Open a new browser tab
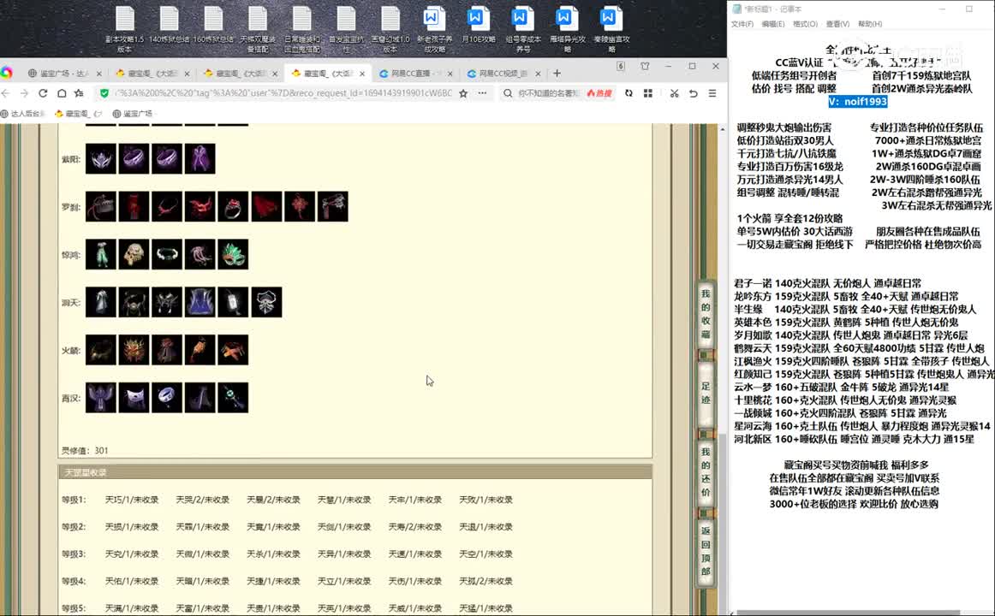This screenshot has width=995, height=616. [x=557, y=74]
